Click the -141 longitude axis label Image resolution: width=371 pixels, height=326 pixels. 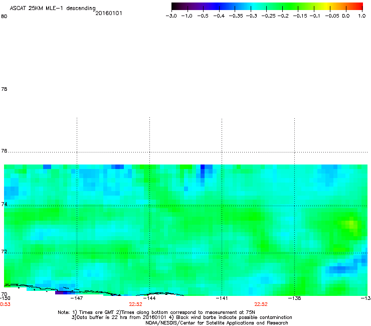(x=222, y=298)
